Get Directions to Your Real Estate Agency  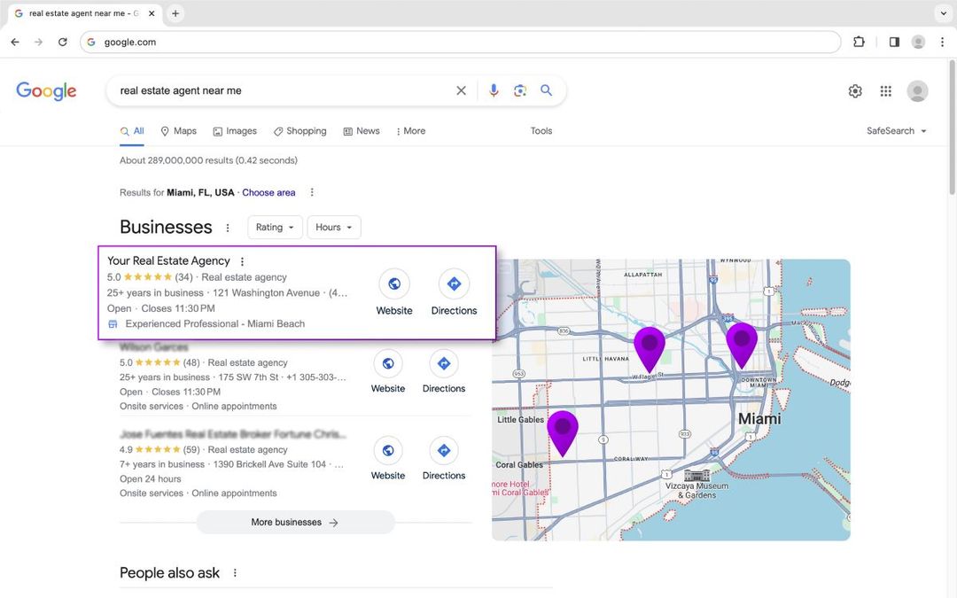(454, 293)
